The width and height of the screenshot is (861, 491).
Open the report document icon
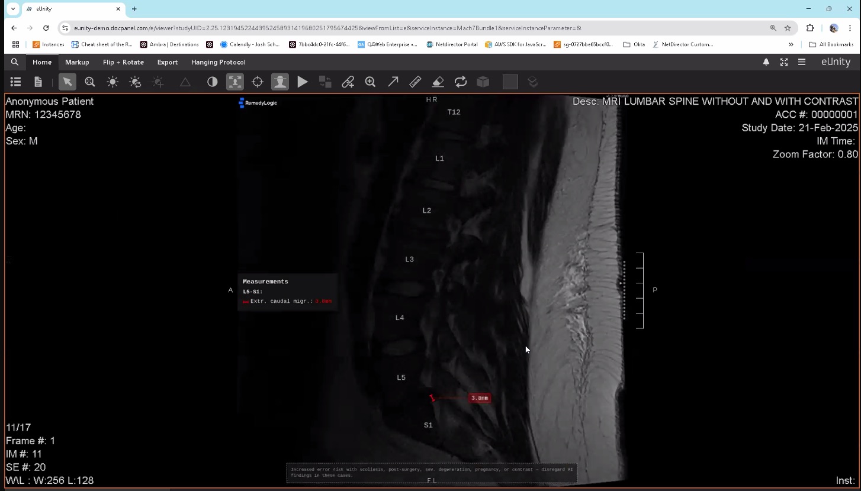38,82
